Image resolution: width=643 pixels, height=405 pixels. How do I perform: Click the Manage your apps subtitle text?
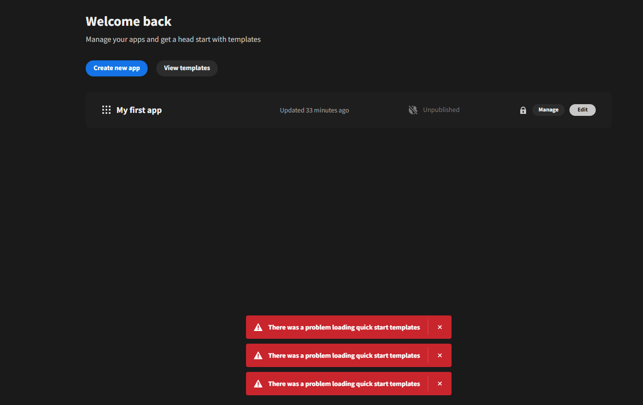pyautogui.click(x=173, y=39)
